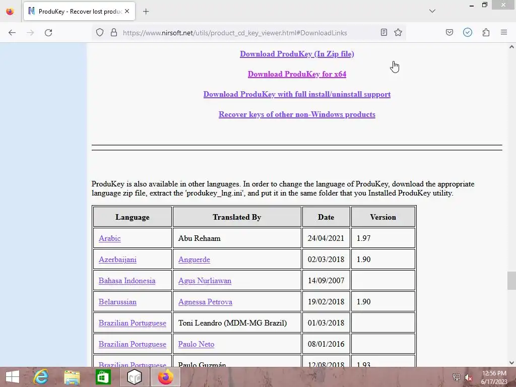Open the Bahasa Indonesia language link
The height and width of the screenshot is (387, 516).
(127, 281)
